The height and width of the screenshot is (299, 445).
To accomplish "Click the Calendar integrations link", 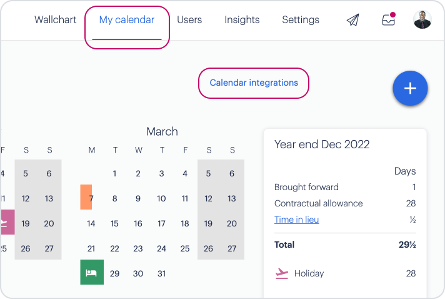I will pos(254,83).
